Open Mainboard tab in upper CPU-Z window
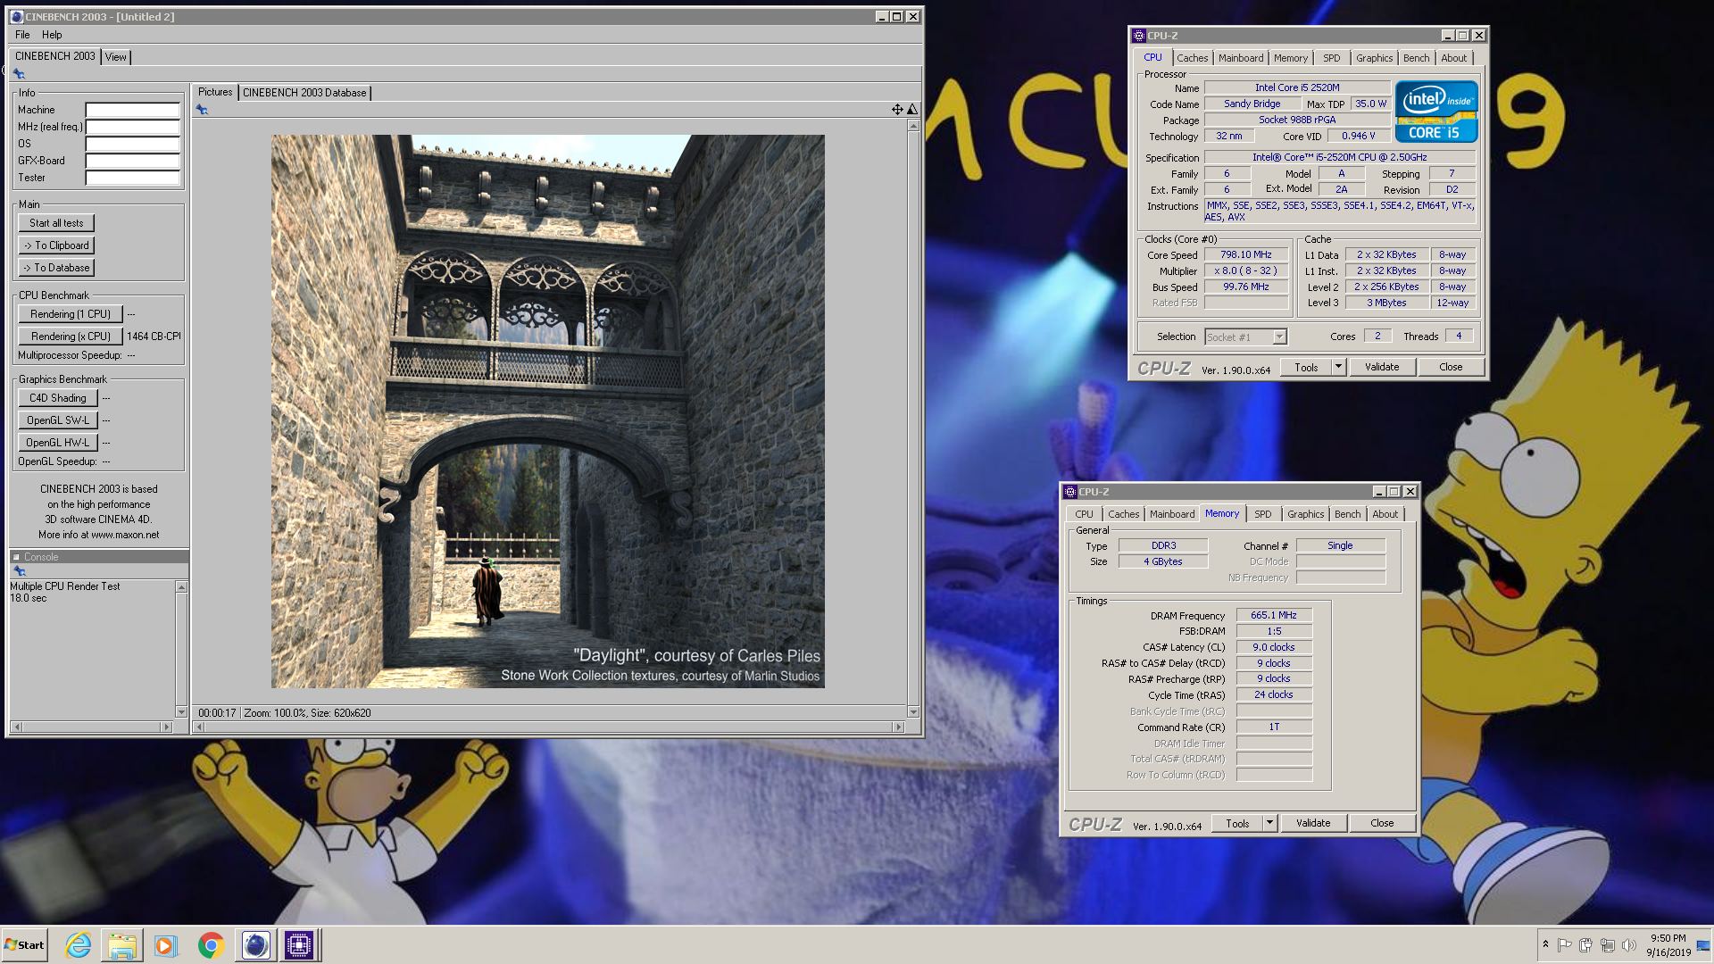This screenshot has height=964, width=1714. (1241, 58)
